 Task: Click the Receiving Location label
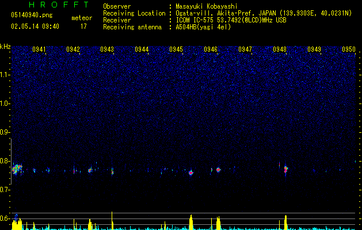click(134, 13)
